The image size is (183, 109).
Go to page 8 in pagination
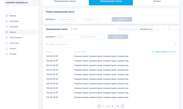coord(112,106)
